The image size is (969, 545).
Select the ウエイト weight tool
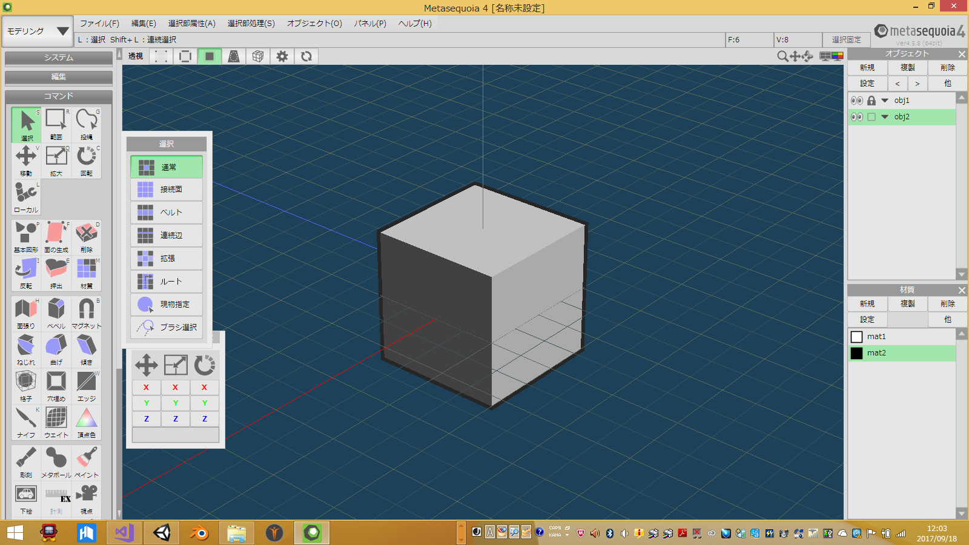point(56,423)
